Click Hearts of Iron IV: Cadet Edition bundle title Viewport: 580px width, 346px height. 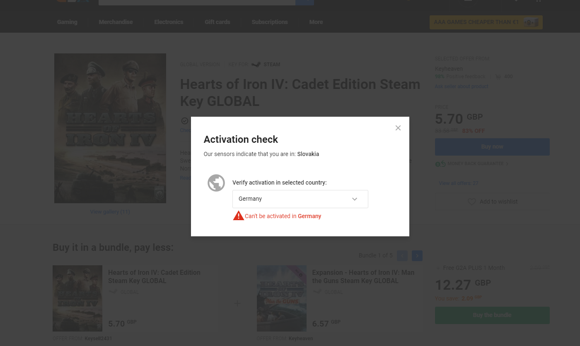154,276
